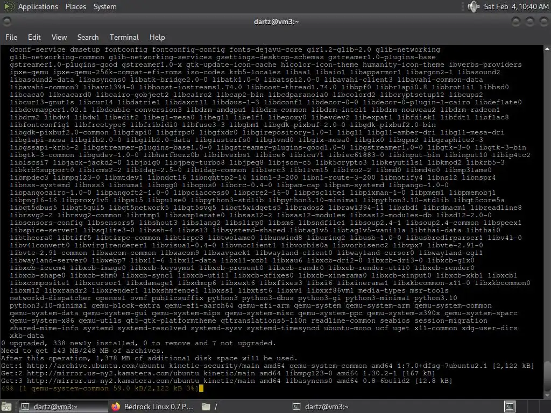Minimize the terminal window

click(516, 22)
